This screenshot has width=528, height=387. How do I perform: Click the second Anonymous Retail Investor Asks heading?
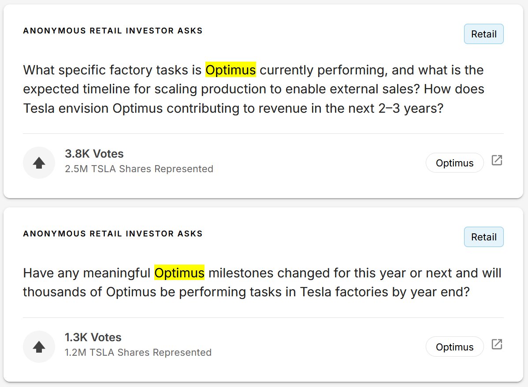113,233
